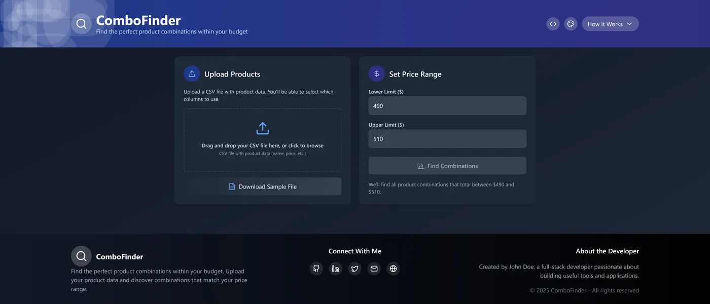Click the CSV drag and drop area
Screen dimensions: 710x304
click(x=262, y=140)
